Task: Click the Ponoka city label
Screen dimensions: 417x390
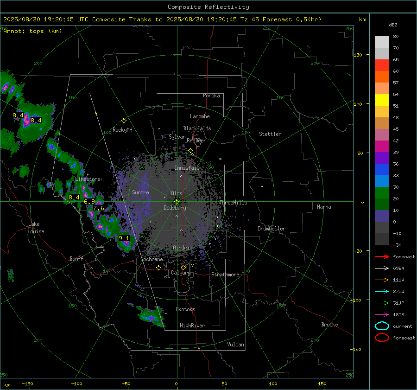Action: 211,96
